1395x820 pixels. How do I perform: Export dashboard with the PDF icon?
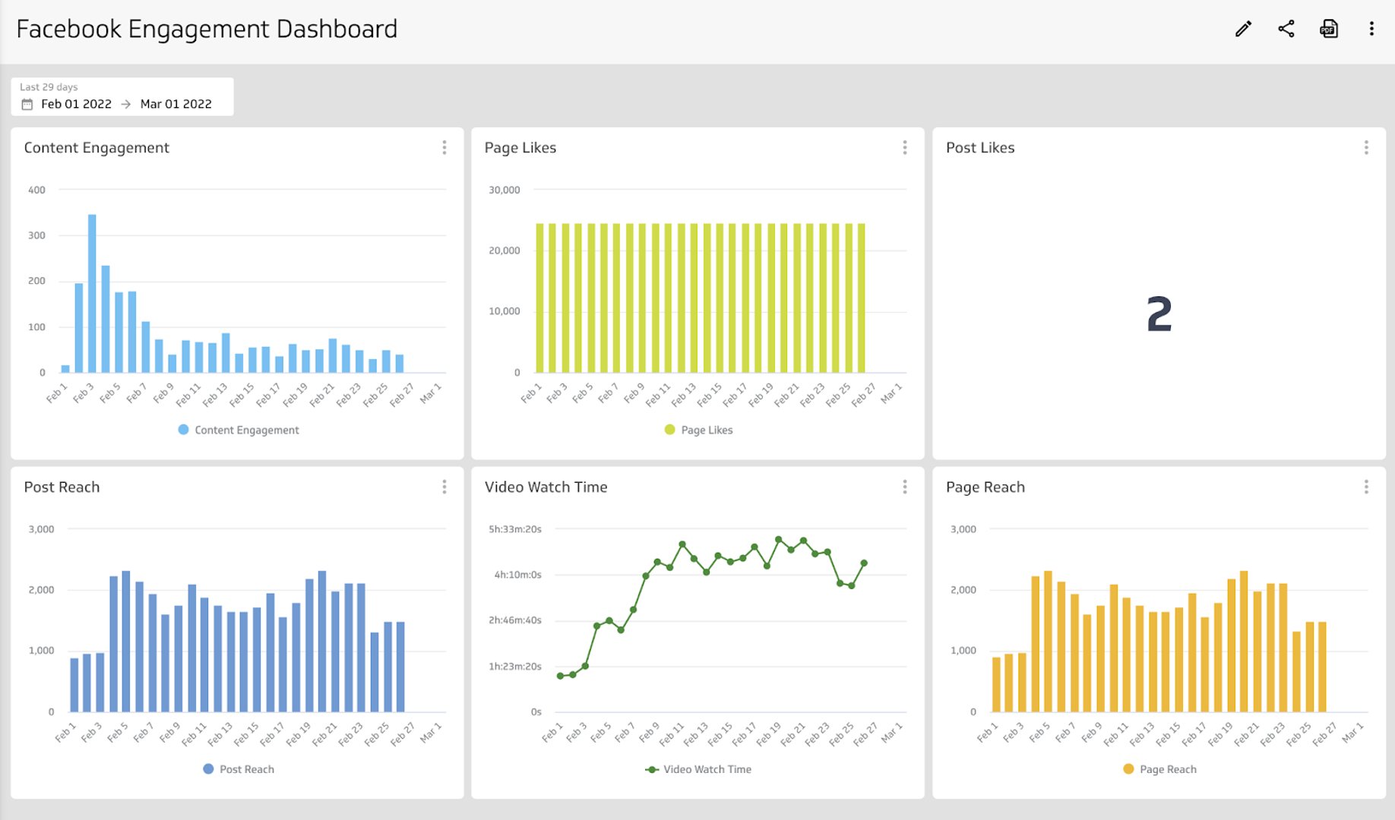tap(1329, 28)
